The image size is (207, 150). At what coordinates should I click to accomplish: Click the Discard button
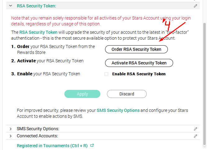click(x=127, y=94)
